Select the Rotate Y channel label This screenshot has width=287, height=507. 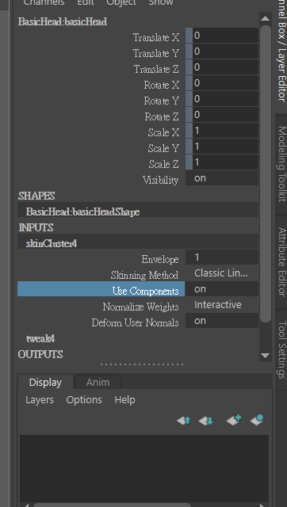pos(162,101)
